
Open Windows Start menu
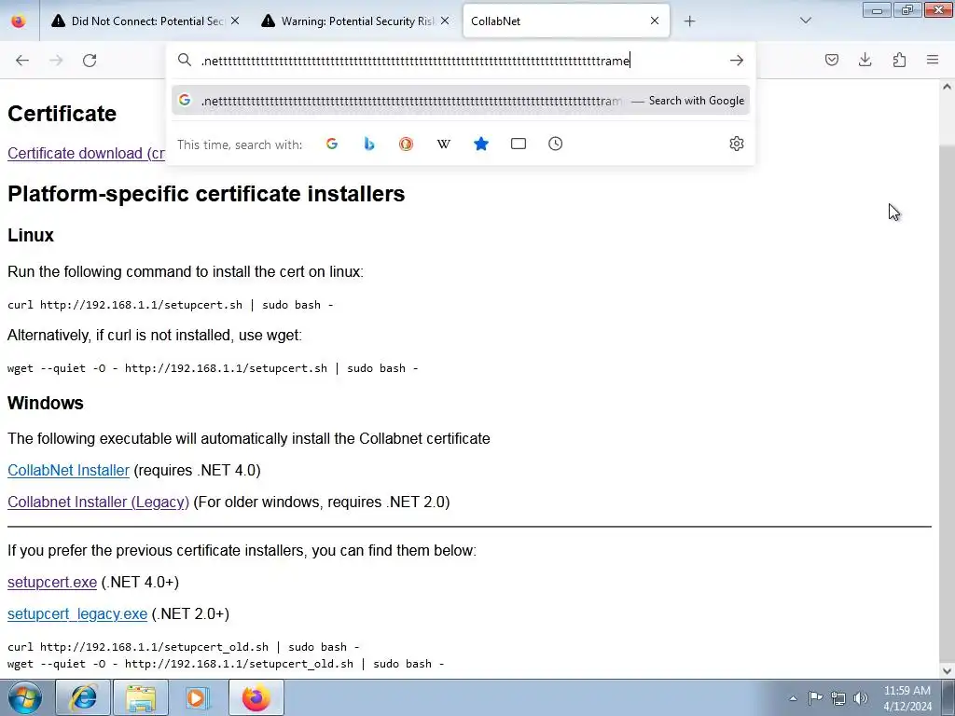pos(25,697)
